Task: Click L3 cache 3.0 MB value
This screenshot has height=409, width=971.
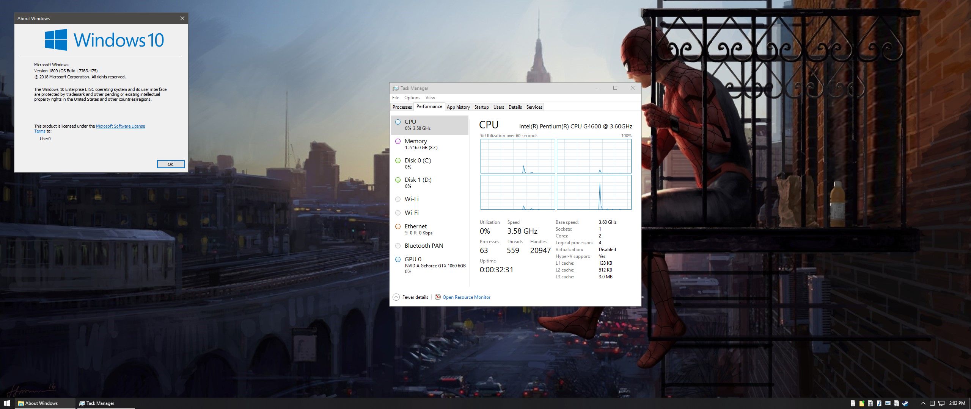Action: (x=605, y=277)
